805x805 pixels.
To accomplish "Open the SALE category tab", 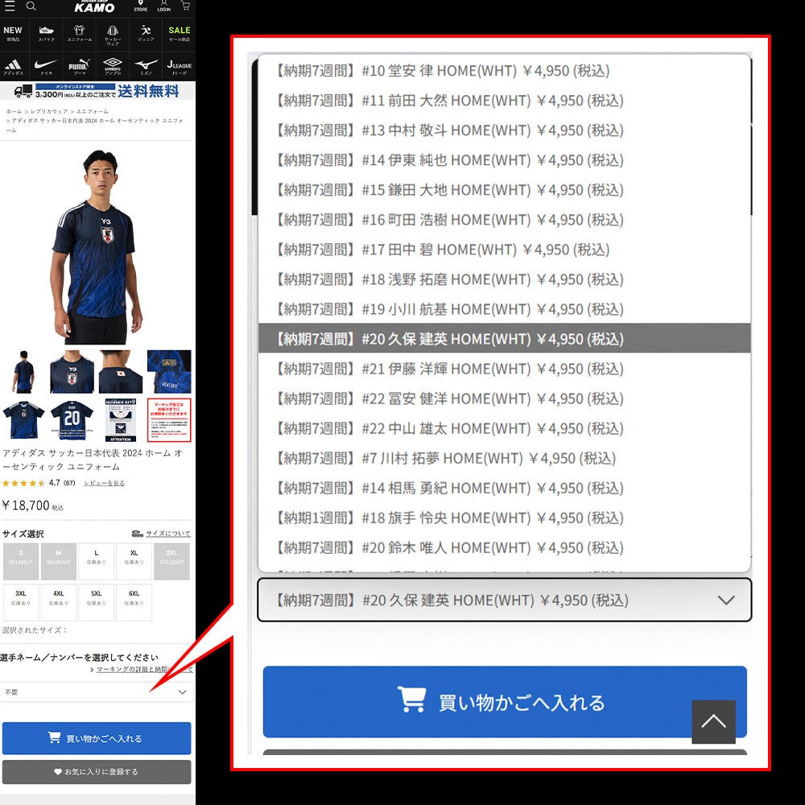I will (179, 35).
